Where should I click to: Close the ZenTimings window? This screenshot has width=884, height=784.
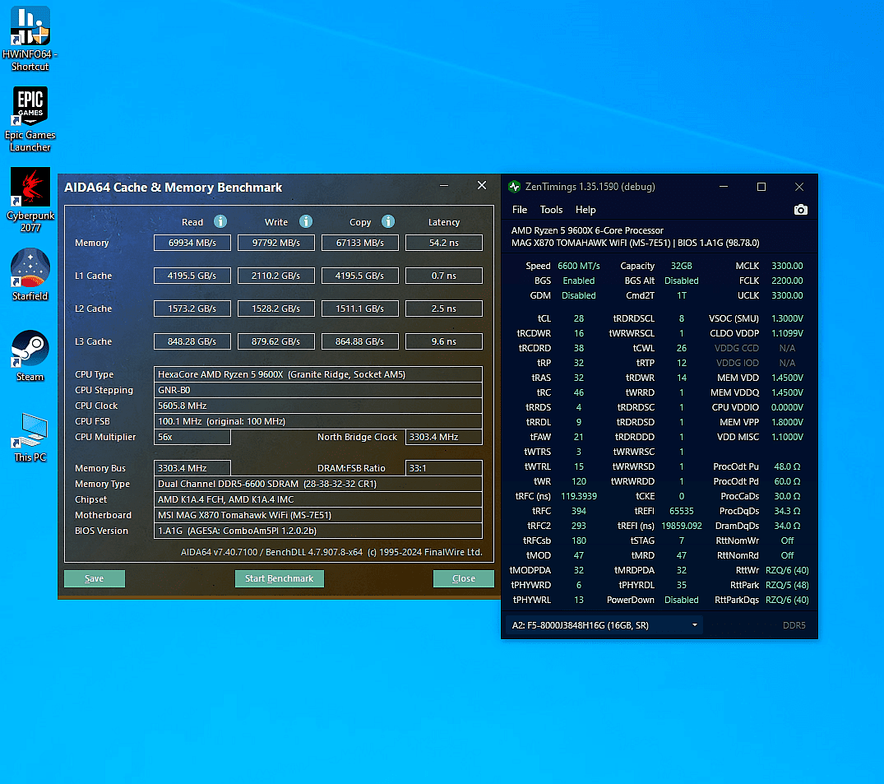[x=798, y=187]
